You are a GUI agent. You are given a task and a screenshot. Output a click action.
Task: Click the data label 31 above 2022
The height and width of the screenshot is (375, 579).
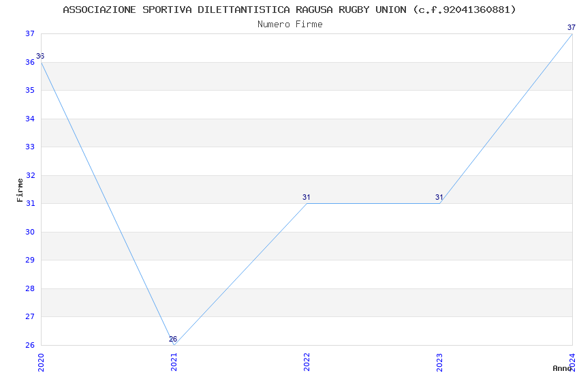(x=307, y=198)
